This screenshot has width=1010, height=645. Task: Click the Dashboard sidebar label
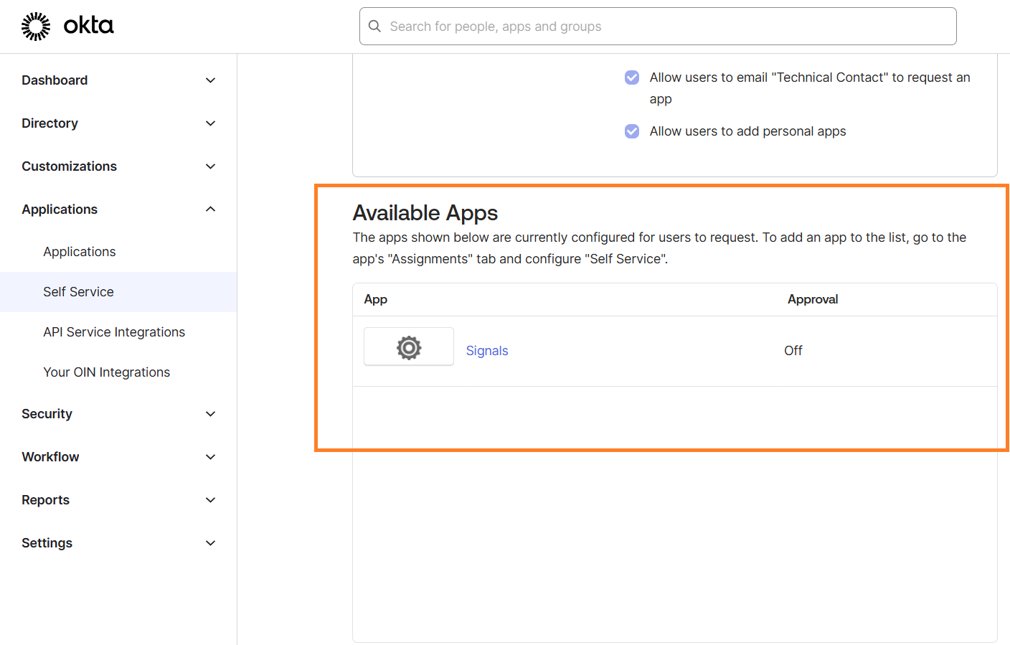pos(55,80)
